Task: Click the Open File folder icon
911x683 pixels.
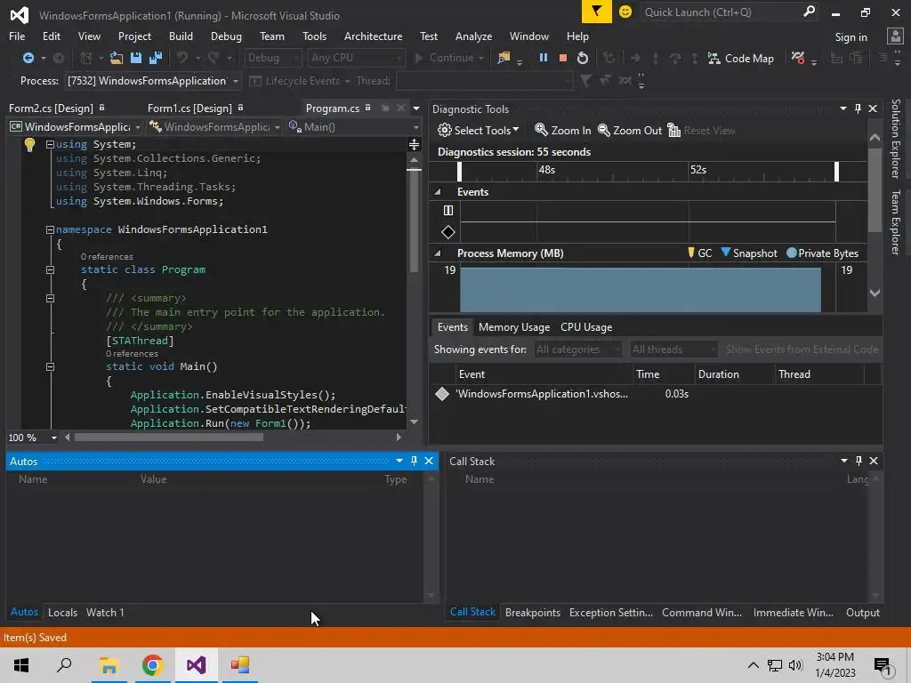Action: pyautogui.click(x=117, y=58)
